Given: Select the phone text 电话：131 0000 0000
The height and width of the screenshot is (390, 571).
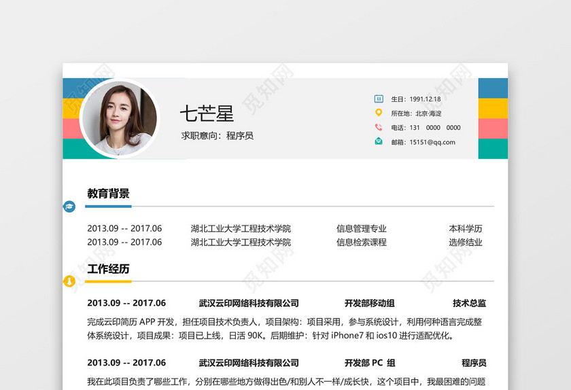Looking at the screenshot, I should [x=426, y=128].
